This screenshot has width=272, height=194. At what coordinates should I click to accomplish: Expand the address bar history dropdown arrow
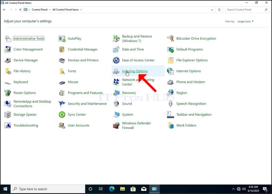click(x=212, y=10)
